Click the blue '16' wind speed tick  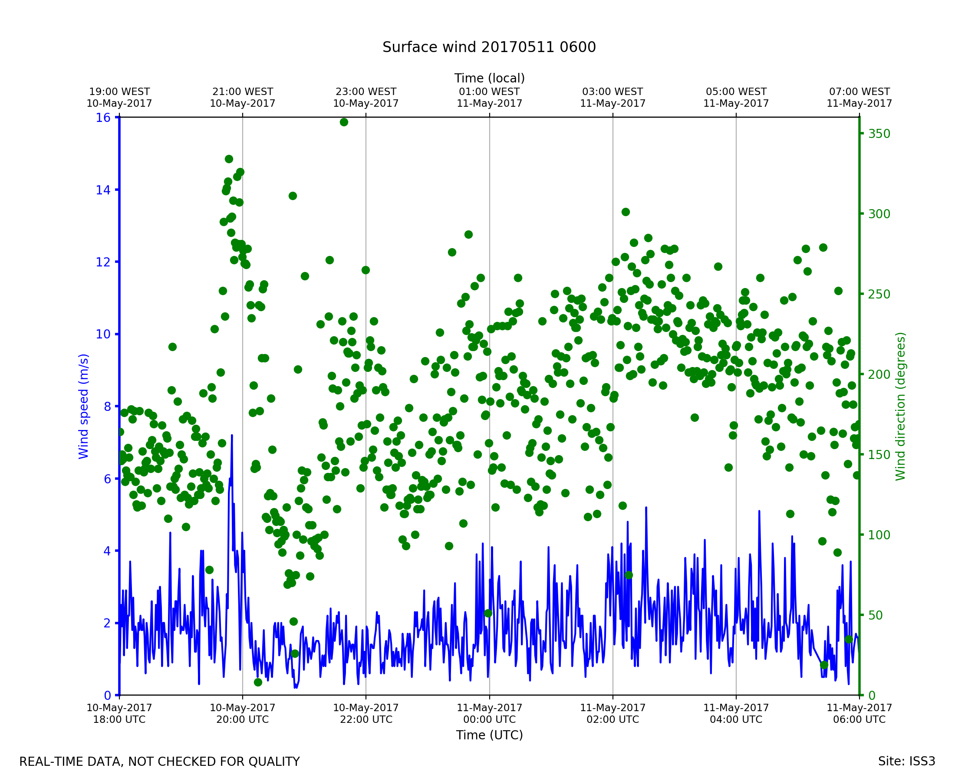[103, 118]
